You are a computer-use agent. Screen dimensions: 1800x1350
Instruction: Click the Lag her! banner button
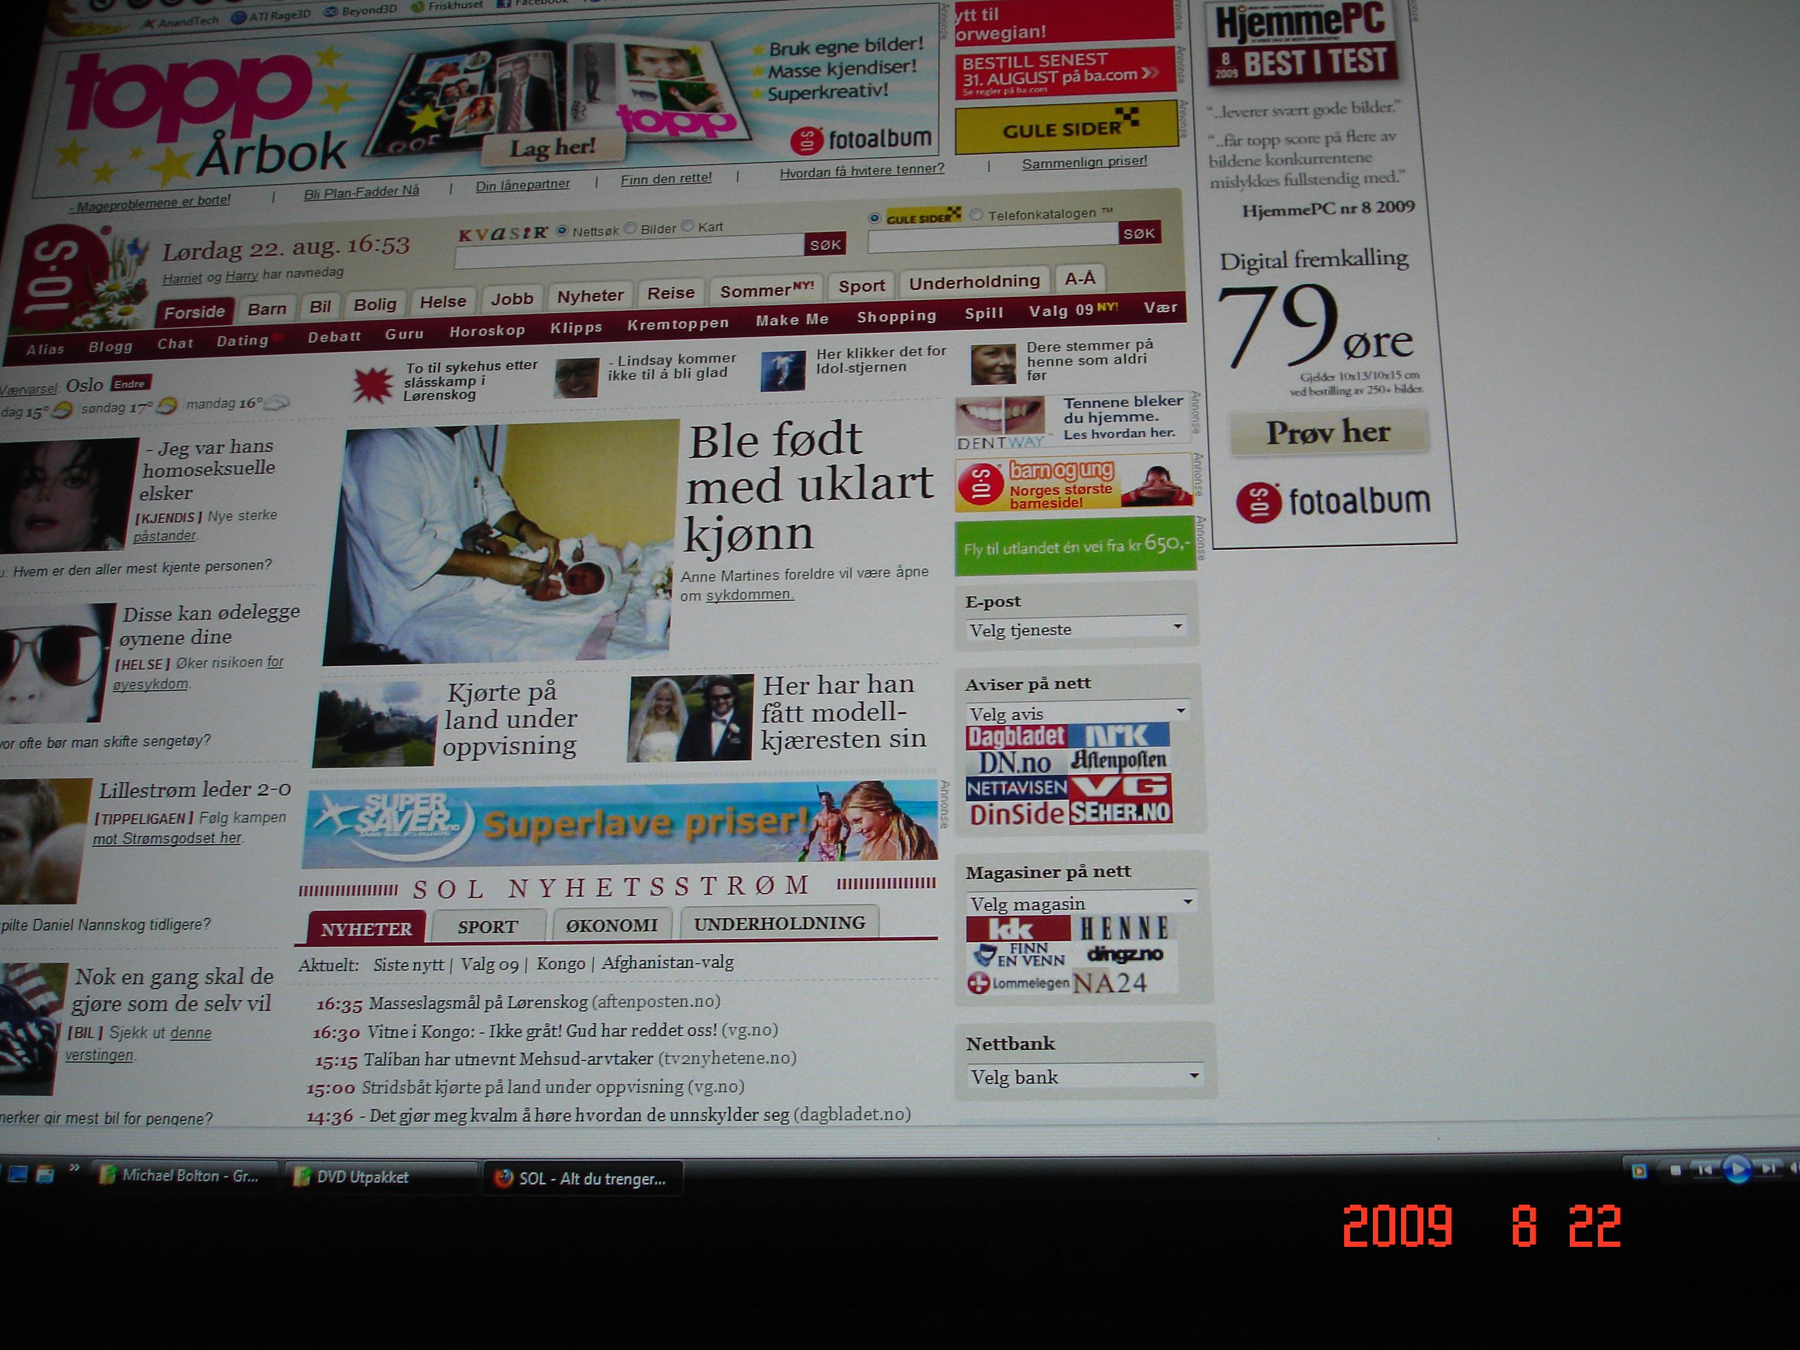[553, 147]
